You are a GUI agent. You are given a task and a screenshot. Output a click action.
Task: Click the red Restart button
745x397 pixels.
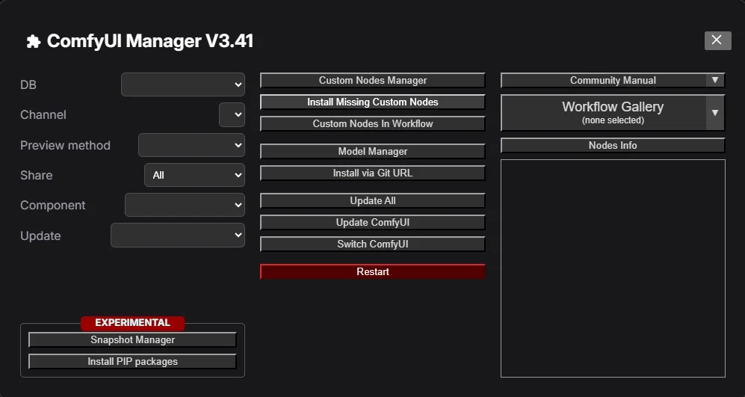(372, 271)
